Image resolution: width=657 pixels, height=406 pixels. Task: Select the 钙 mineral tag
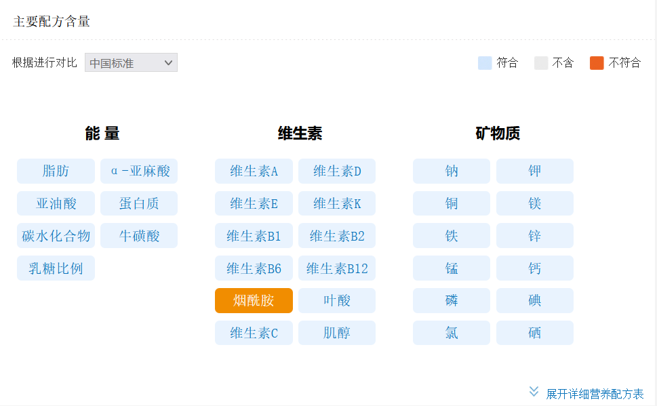pyautogui.click(x=535, y=268)
